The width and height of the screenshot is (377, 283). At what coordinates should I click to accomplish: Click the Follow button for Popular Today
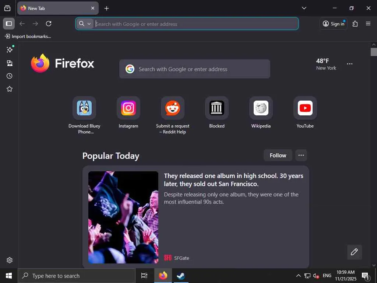point(278,156)
